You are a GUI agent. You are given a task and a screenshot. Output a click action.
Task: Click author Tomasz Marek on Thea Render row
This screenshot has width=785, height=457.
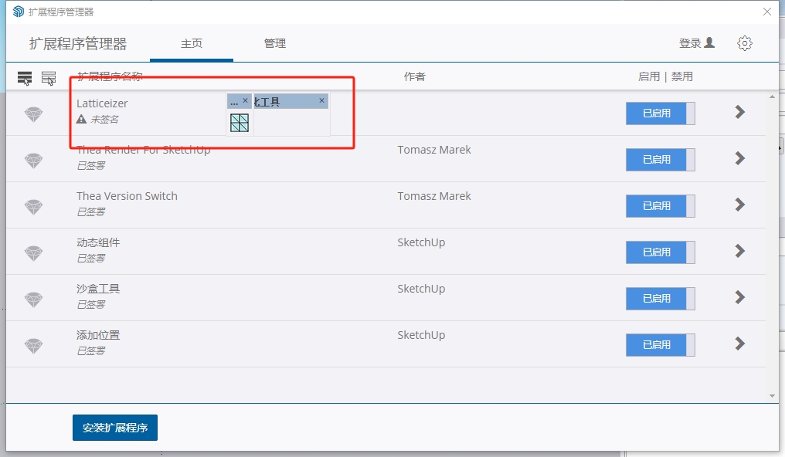[x=434, y=150]
